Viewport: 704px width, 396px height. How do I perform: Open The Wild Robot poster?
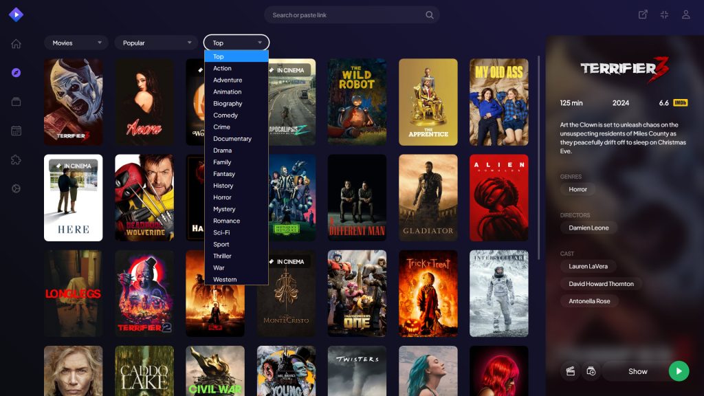[357, 102]
